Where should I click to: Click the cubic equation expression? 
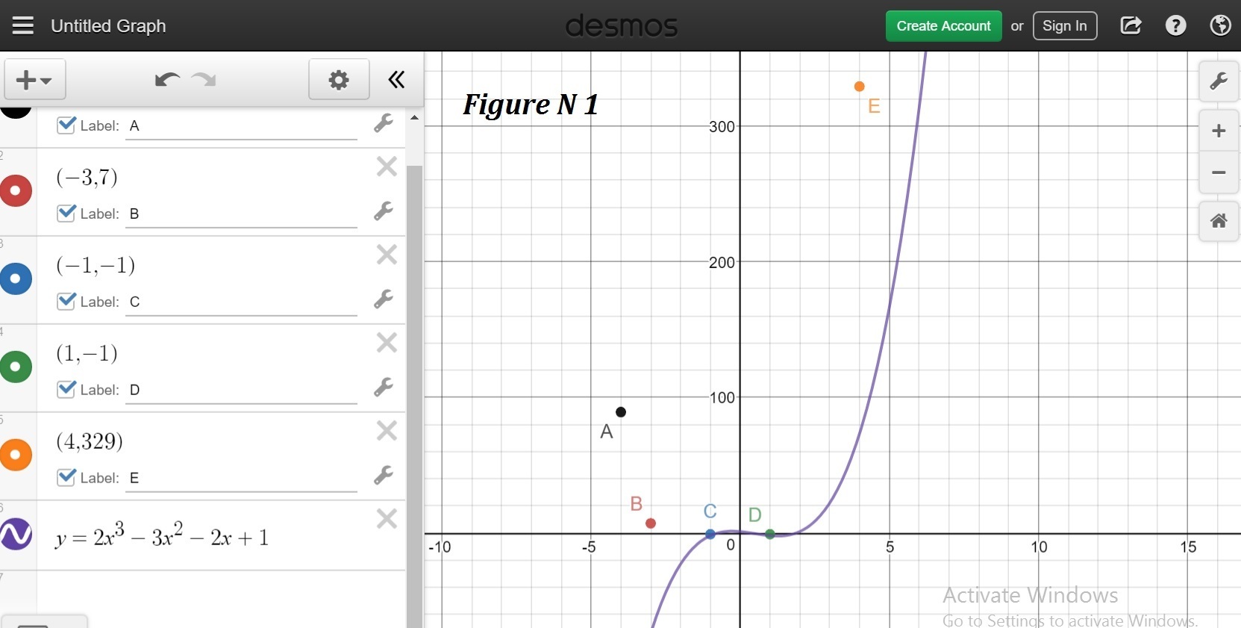point(162,535)
